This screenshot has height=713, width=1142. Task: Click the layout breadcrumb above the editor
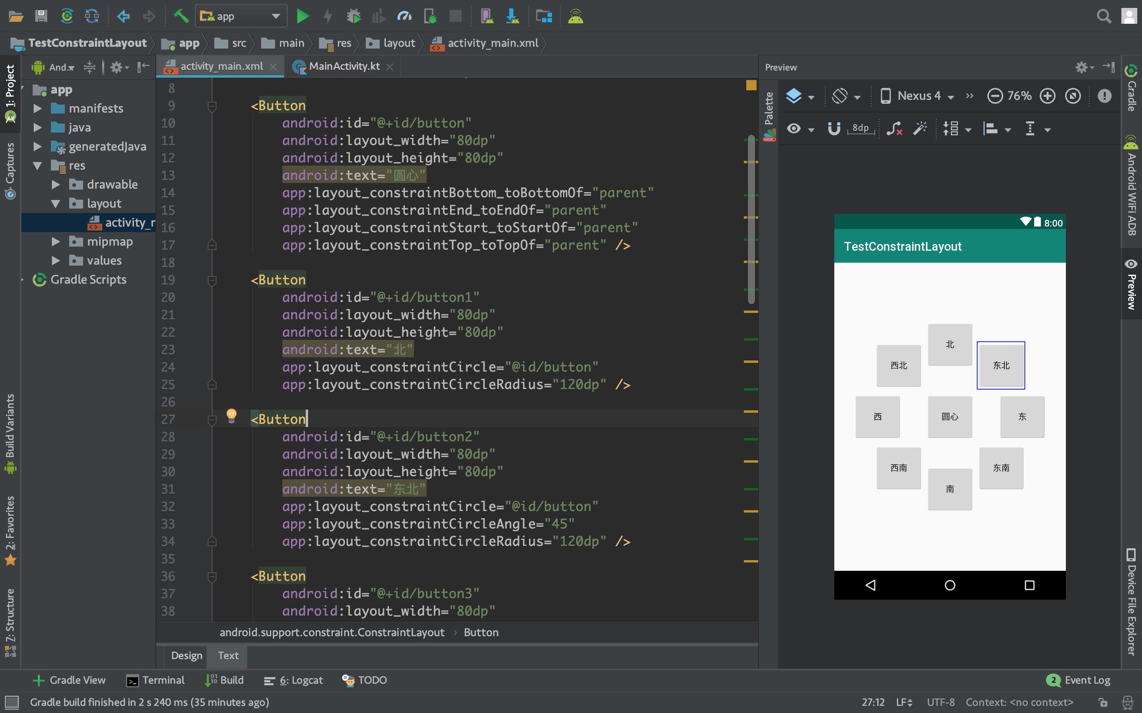(x=399, y=43)
